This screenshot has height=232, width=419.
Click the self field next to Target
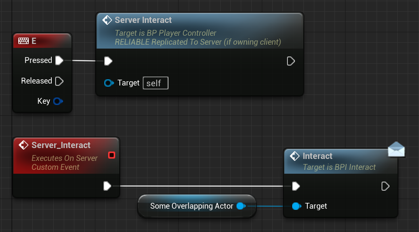click(156, 83)
